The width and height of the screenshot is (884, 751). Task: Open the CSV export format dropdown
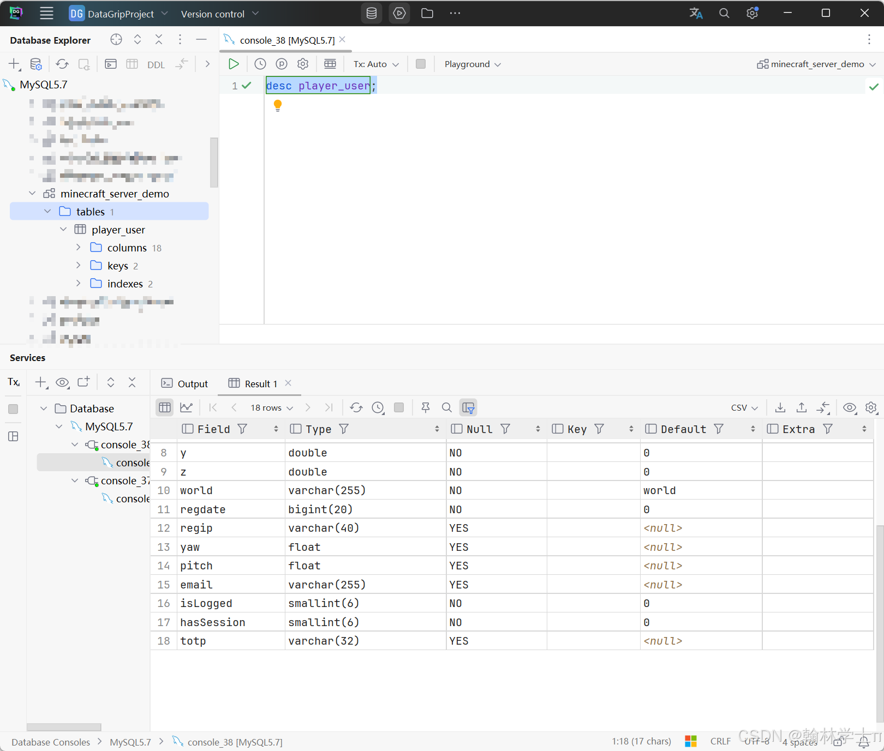tap(744, 407)
